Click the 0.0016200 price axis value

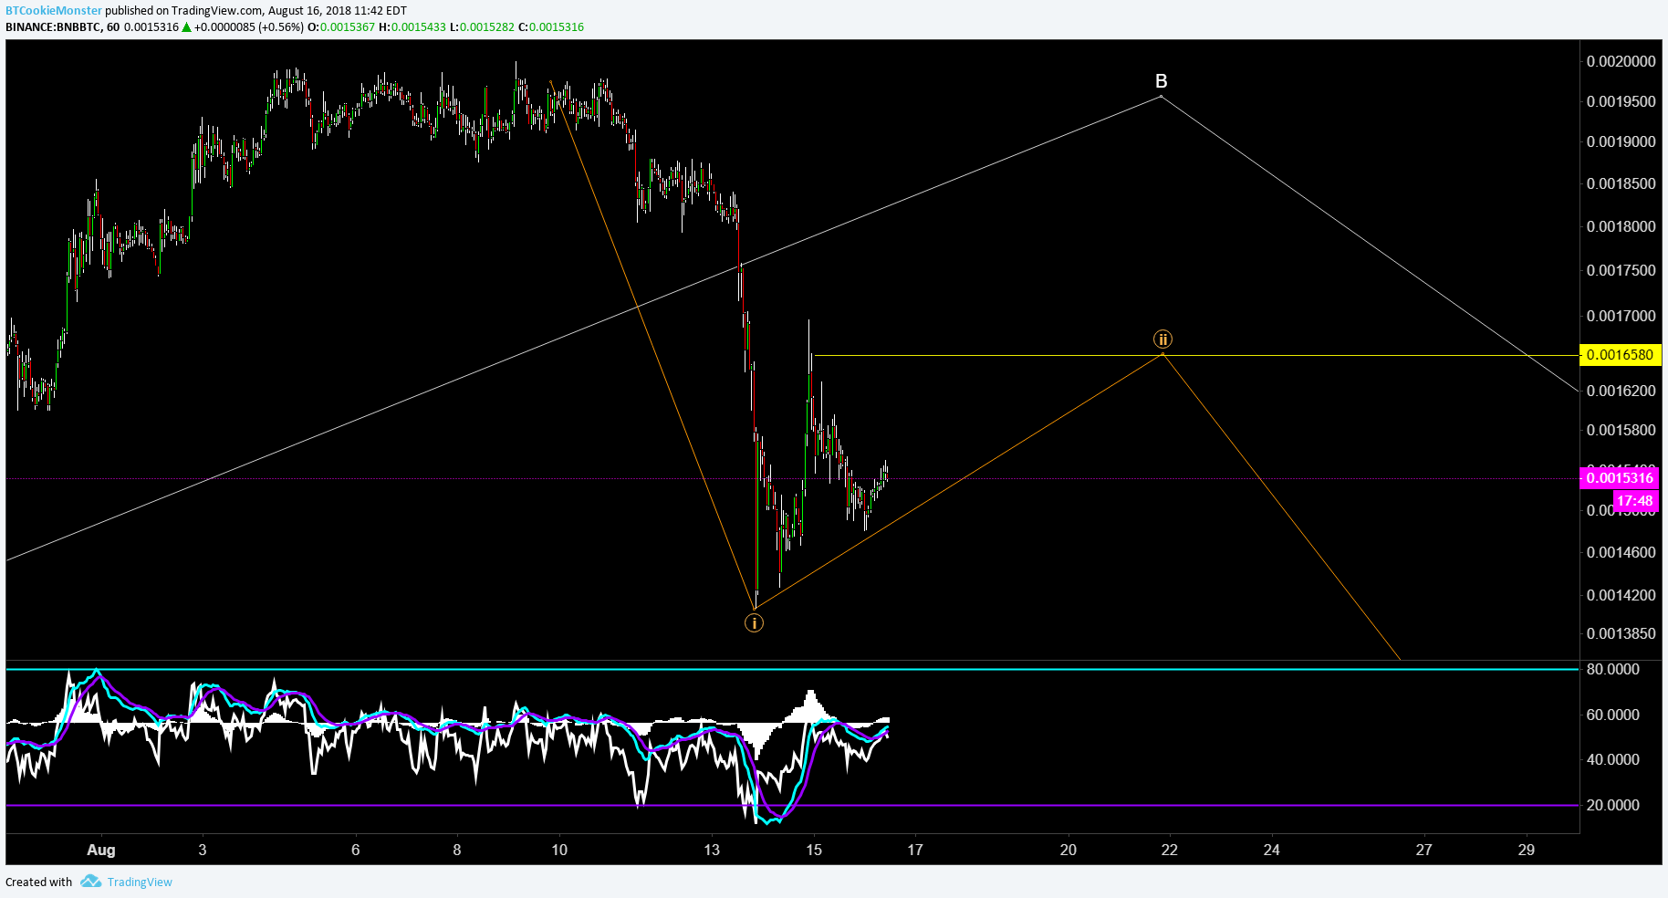tap(1621, 391)
